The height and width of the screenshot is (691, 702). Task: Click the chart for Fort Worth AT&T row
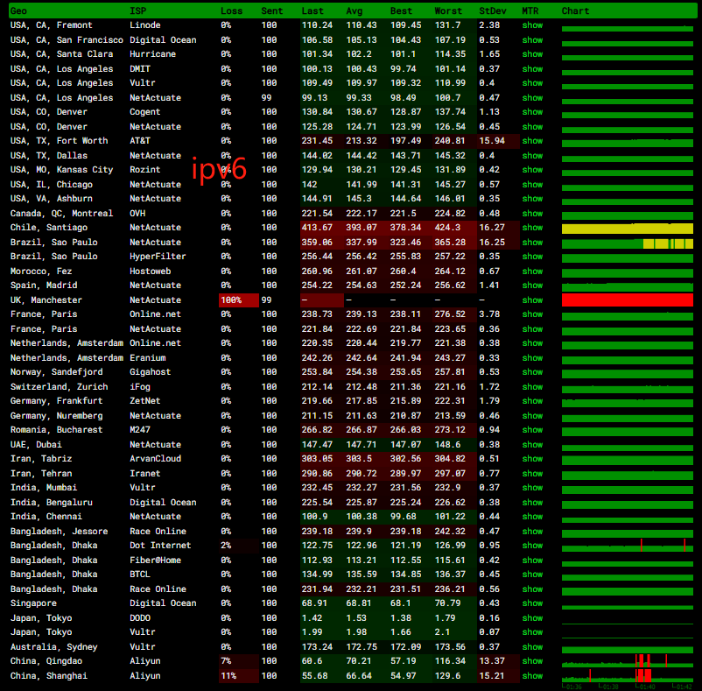click(x=628, y=143)
